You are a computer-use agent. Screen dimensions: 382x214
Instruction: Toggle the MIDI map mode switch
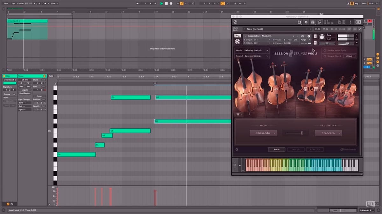click(x=364, y=3)
